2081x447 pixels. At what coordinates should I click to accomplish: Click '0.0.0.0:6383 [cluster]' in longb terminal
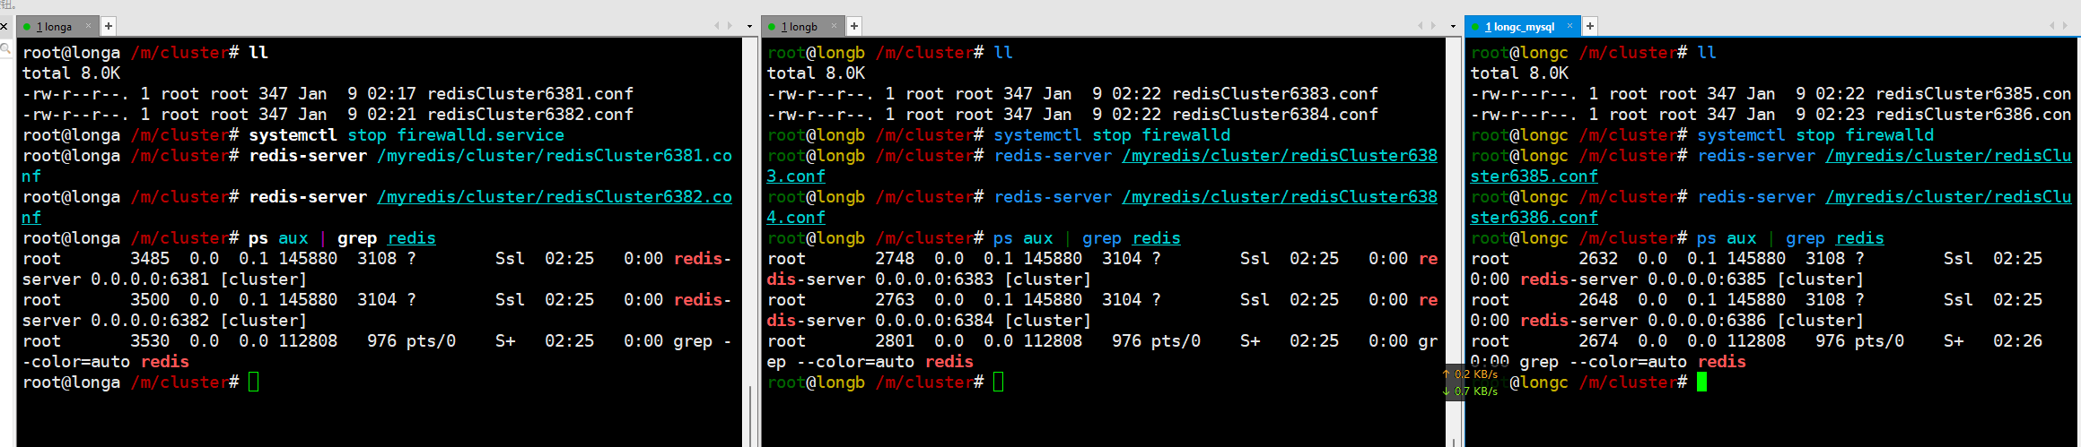click(984, 279)
